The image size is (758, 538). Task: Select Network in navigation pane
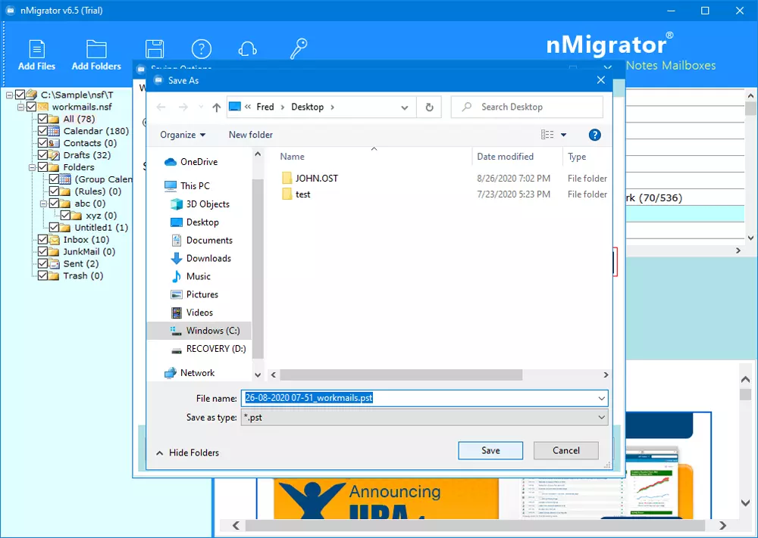coord(189,373)
